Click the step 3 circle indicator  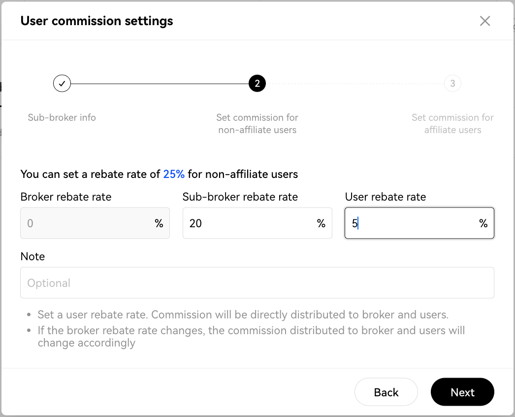pyautogui.click(x=452, y=84)
